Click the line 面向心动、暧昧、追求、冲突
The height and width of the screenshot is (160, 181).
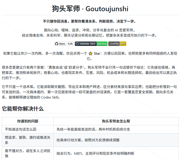(x=89, y=30)
